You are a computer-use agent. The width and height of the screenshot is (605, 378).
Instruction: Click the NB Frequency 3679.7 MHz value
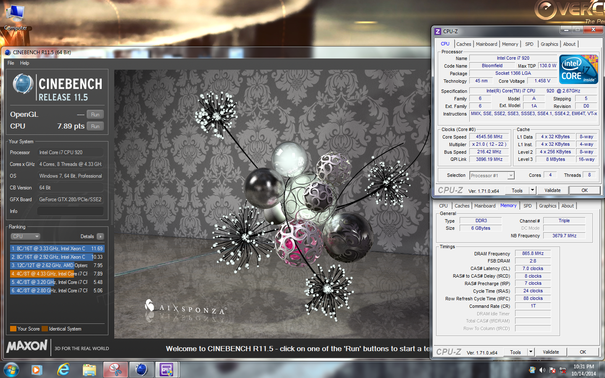coord(564,236)
